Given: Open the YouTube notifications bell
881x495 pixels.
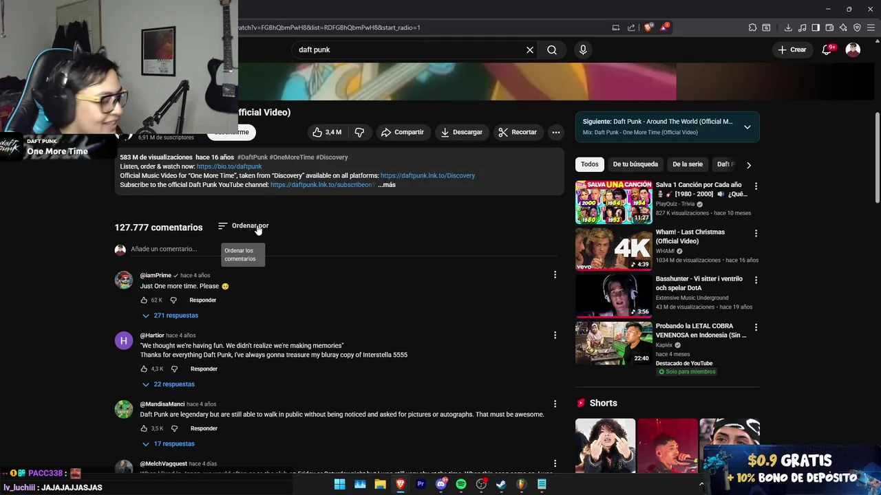Looking at the screenshot, I should coord(828,49).
